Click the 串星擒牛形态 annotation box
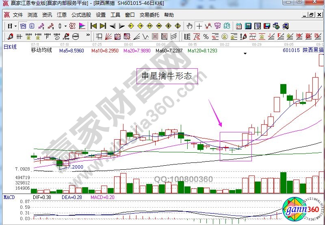This screenshot has height=225, width=325. pos(167,76)
